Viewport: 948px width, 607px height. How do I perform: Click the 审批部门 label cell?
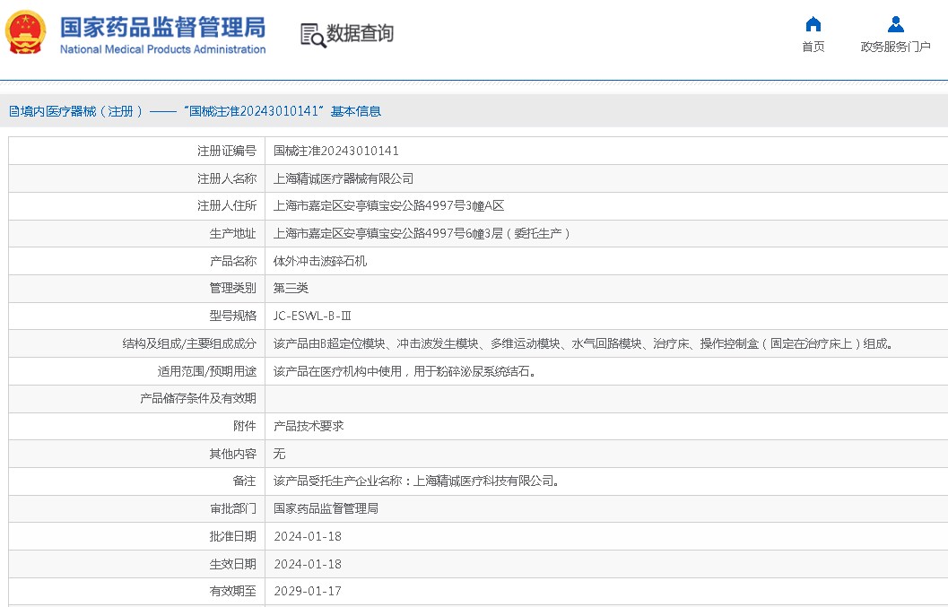(136, 508)
